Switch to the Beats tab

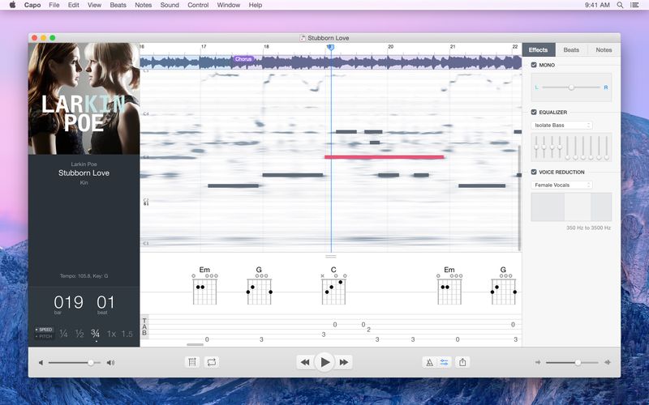(571, 50)
